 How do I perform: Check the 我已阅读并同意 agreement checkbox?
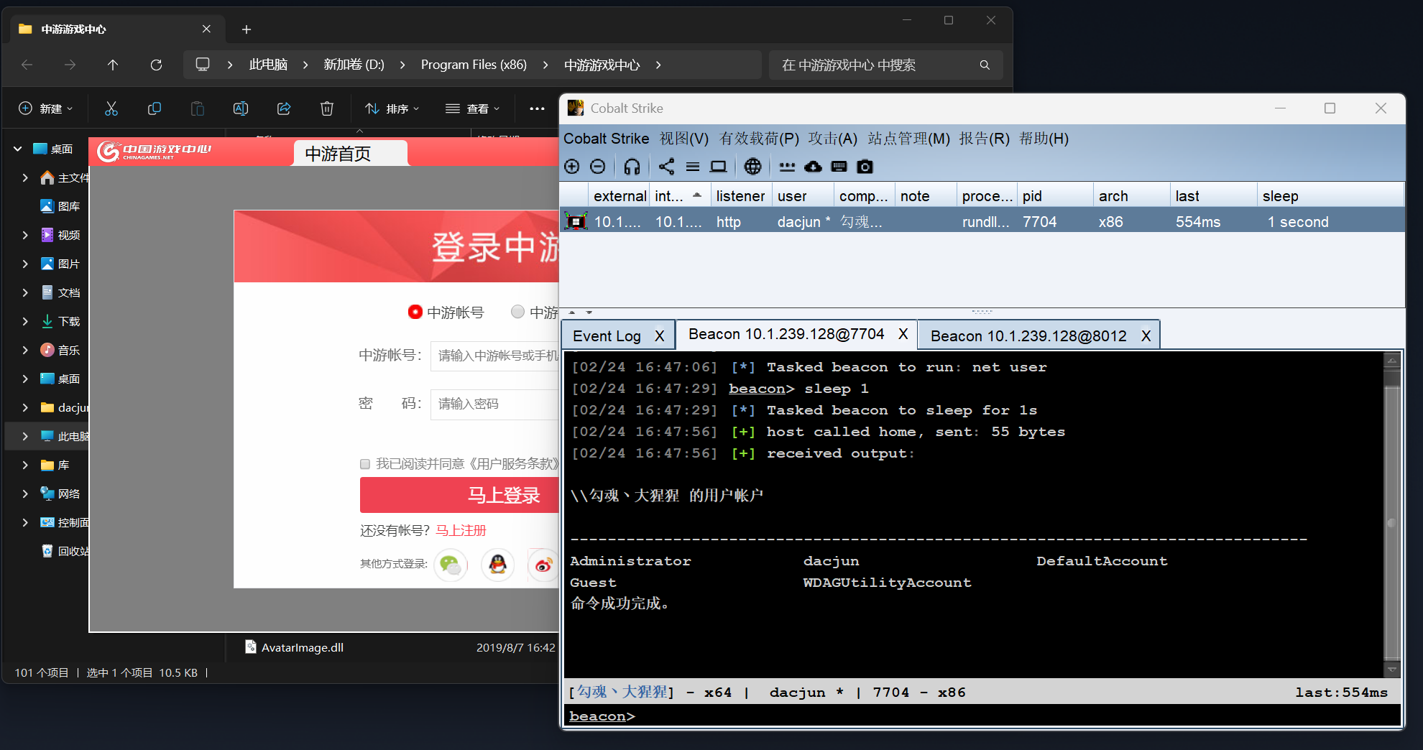[365, 464]
